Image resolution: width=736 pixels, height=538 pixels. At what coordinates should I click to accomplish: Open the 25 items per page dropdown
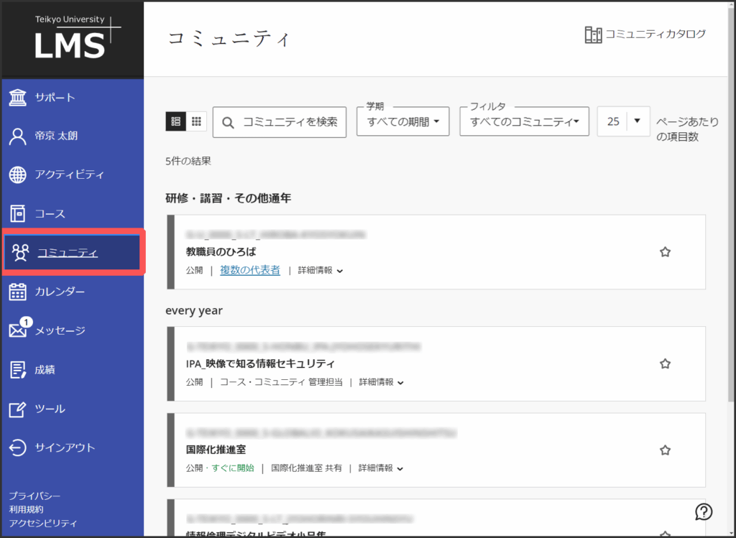(x=623, y=121)
